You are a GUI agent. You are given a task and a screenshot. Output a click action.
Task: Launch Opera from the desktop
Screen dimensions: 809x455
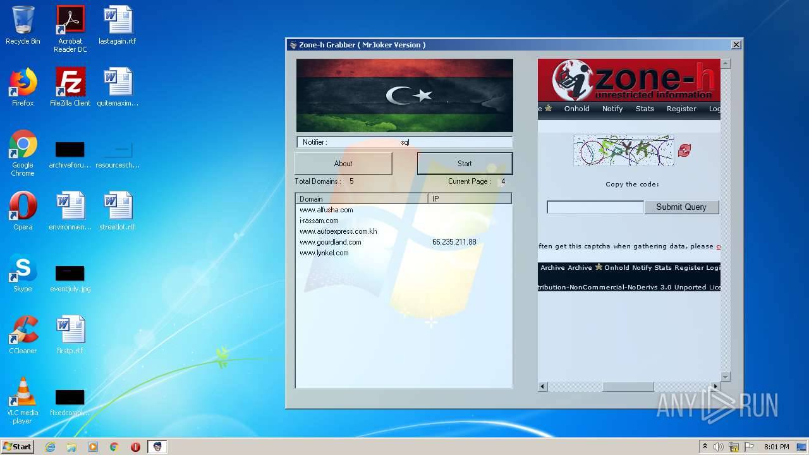click(x=23, y=211)
